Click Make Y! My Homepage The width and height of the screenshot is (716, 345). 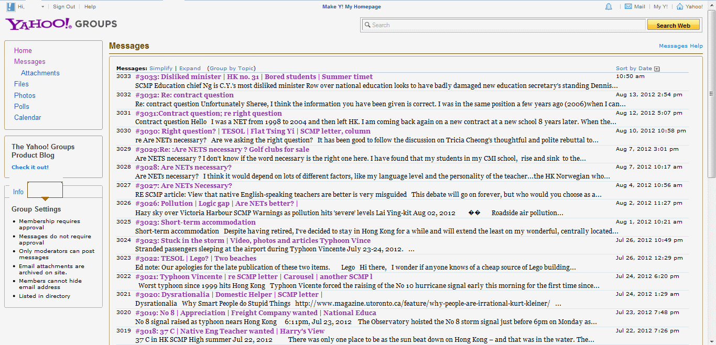(x=351, y=6)
